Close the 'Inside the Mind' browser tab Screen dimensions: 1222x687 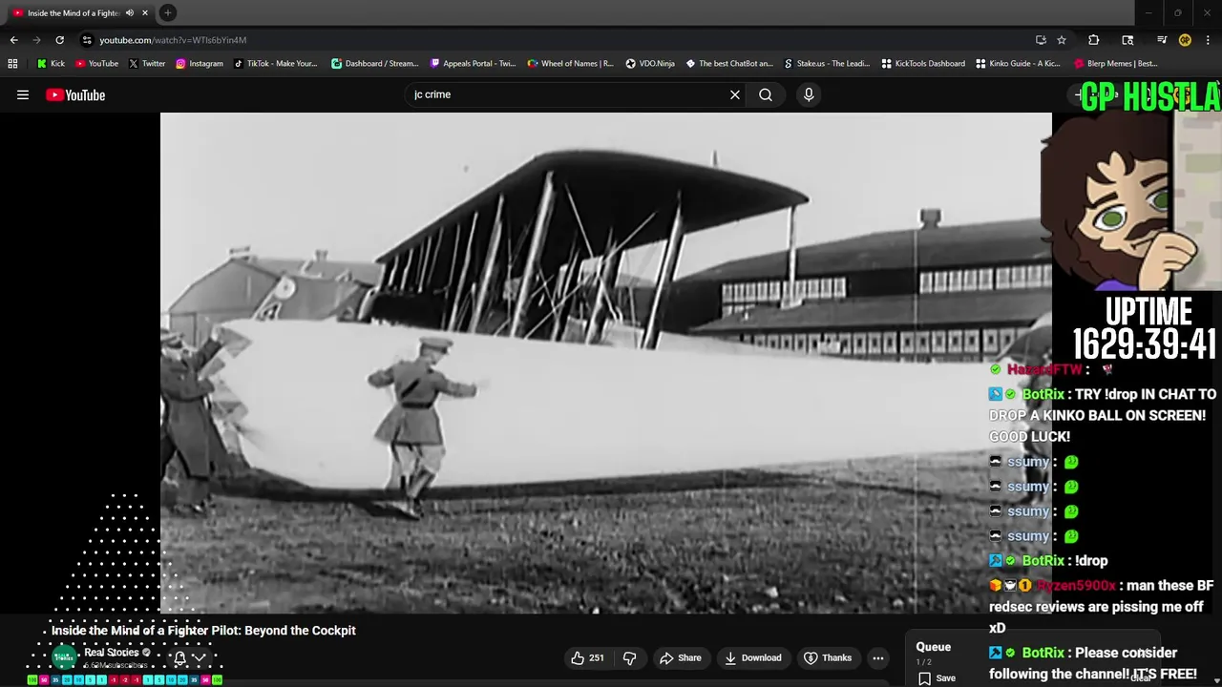pos(145,13)
